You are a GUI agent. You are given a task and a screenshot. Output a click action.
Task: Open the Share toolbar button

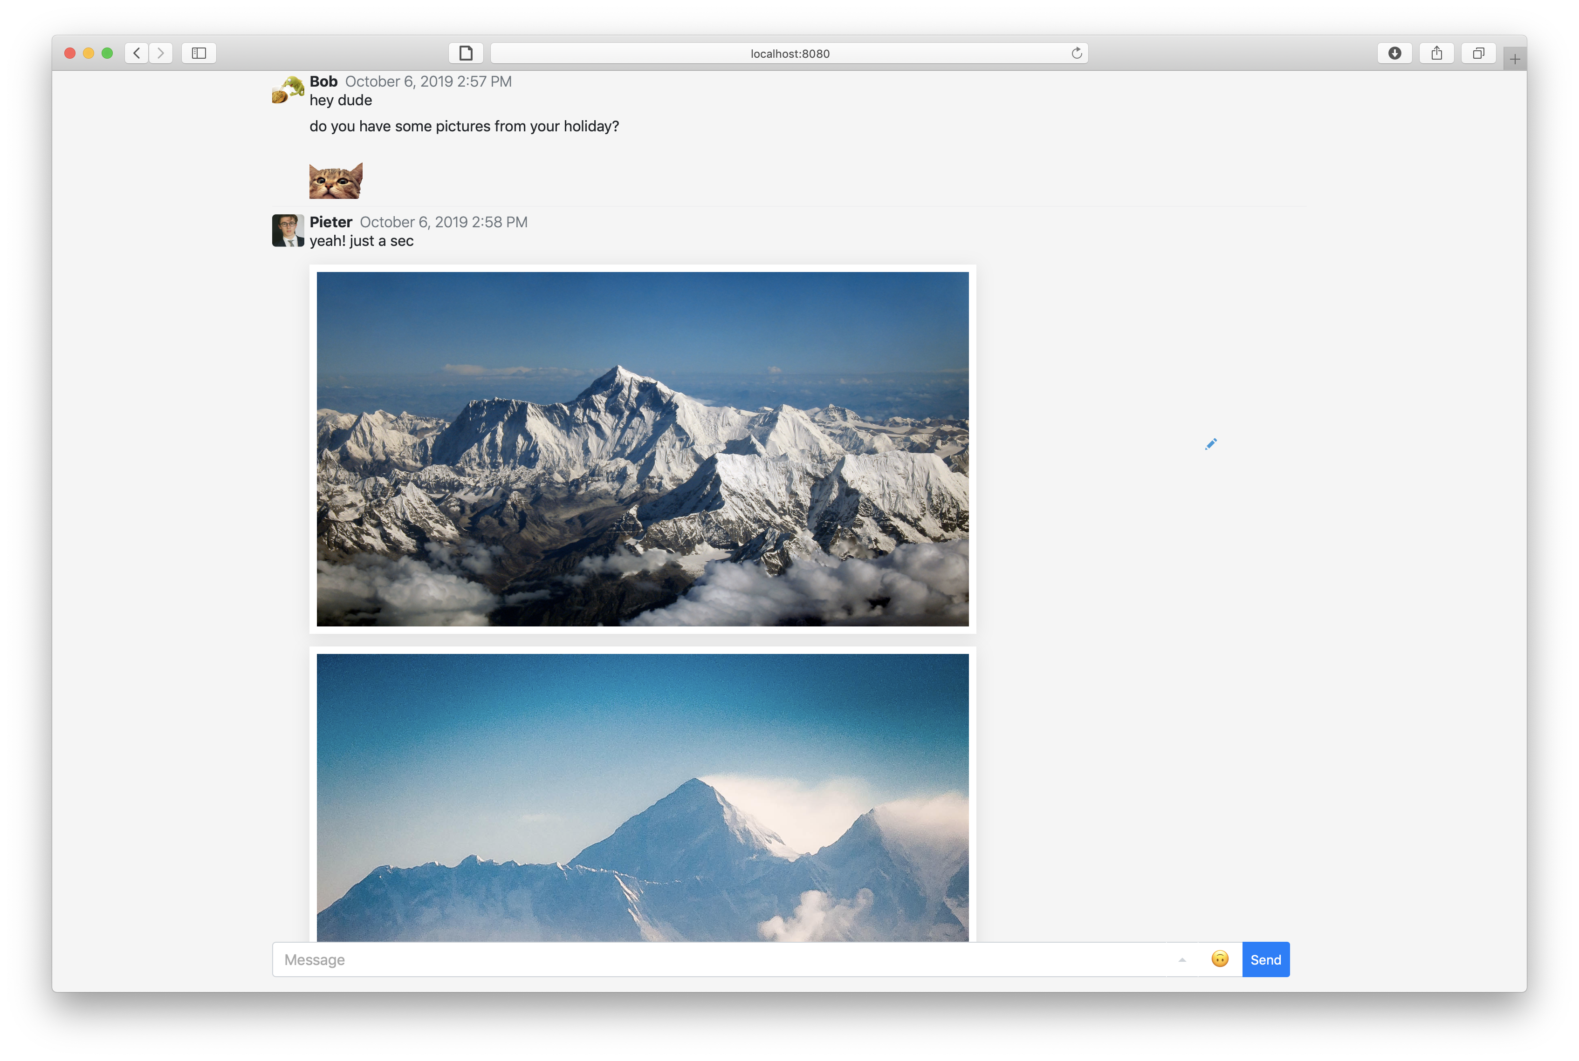(1436, 53)
